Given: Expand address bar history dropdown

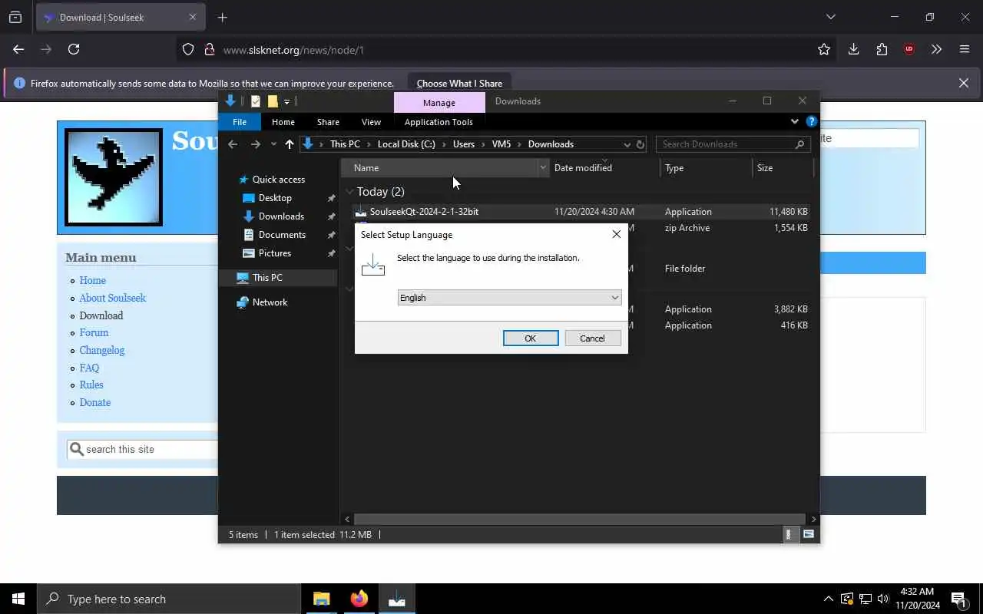Looking at the screenshot, I should tap(627, 144).
